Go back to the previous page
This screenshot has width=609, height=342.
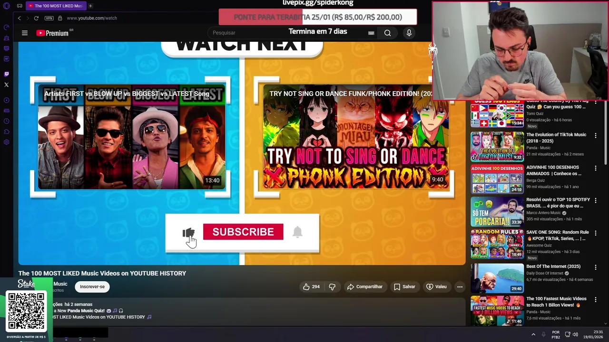pyautogui.click(x=19, y=18)
